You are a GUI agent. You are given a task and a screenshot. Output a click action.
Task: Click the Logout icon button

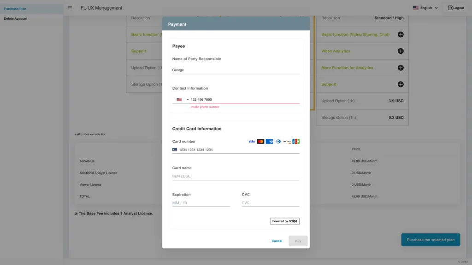coord(456,8)
